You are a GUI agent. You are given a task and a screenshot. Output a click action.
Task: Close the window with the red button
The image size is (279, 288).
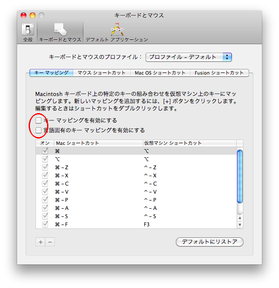click(24, 15)
